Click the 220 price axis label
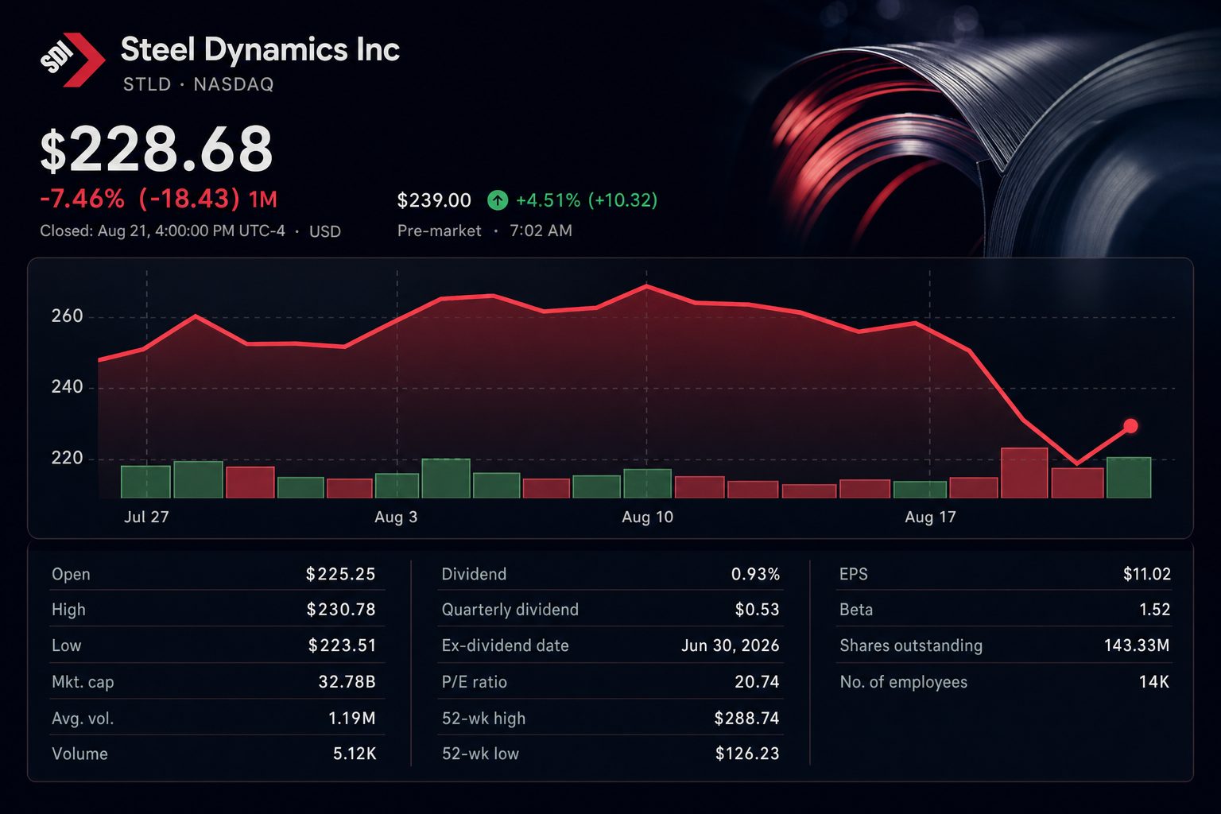 click(68, 458)
